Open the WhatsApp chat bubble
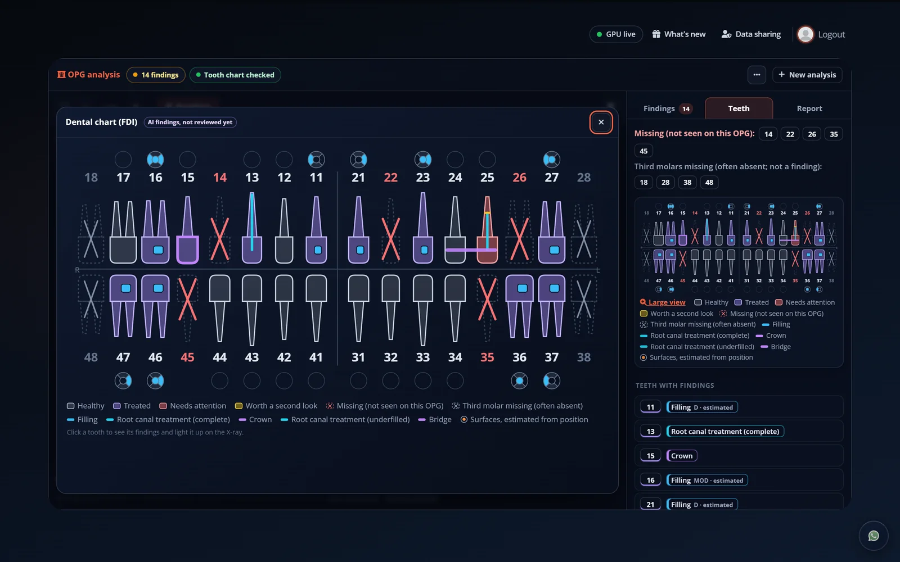Image resolution: width=900 pixels, height=562 pixels. (874, 536)
